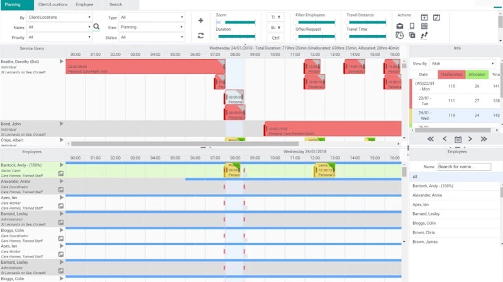Click the Zoom slider track
The width and height of the screenshot is (503, 282).
coord(235,21)
